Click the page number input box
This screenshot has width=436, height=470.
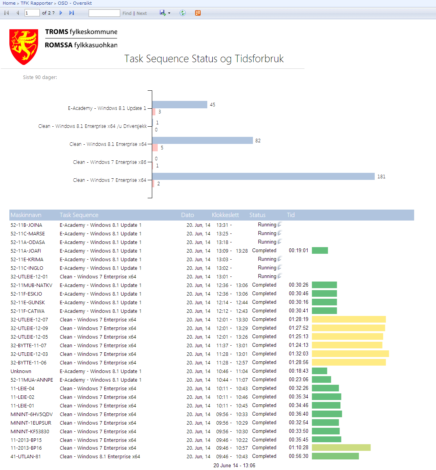pos(32,13)
